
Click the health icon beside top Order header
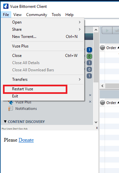102,48
